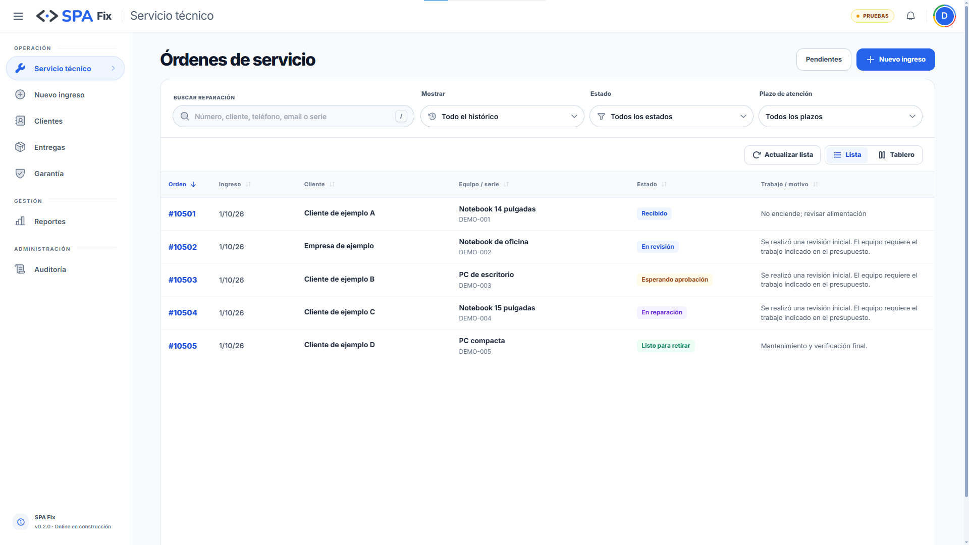
Task: Focus the Buscar reparación search field
Action: point(293,117)
